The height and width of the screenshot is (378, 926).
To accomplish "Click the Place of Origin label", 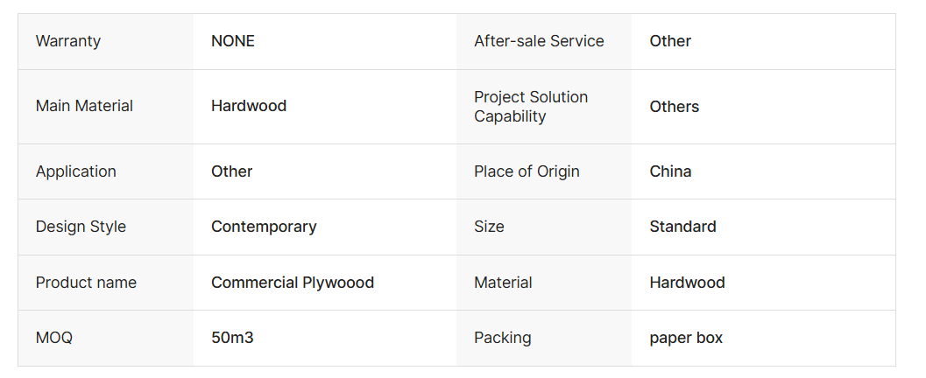I will coord(527,171).
